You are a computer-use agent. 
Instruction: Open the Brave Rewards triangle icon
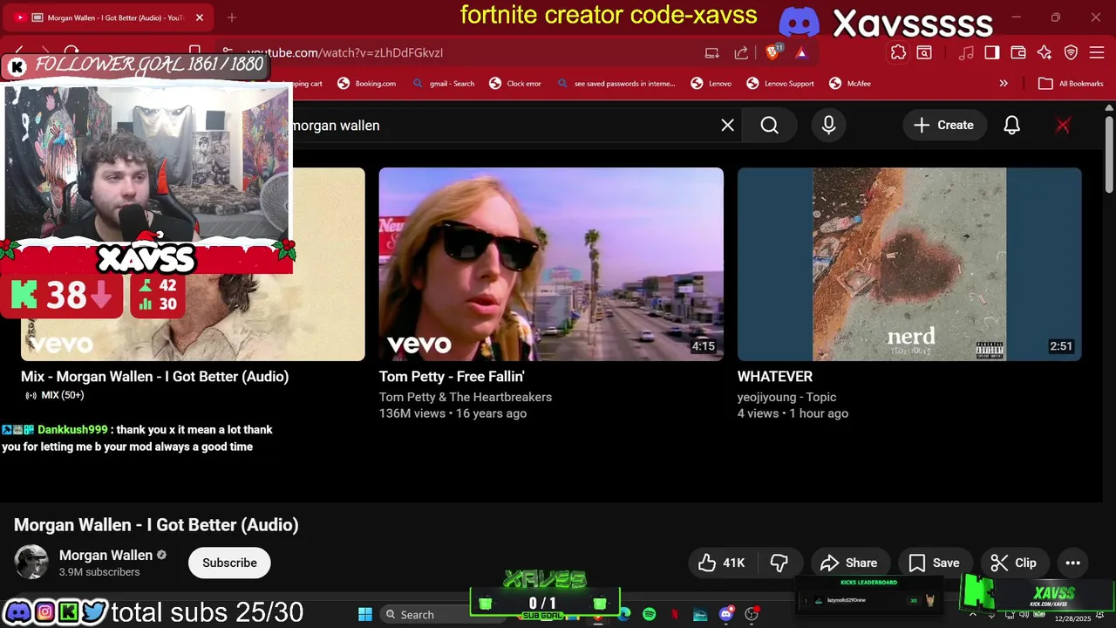pyautogui.click(x=801, y=52)
